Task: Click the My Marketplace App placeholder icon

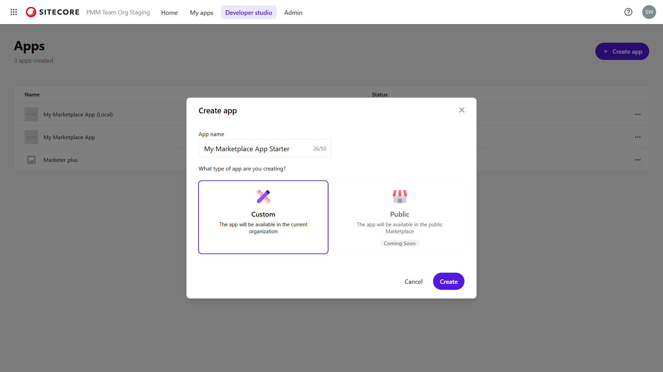Action: (x=31, y=137)
